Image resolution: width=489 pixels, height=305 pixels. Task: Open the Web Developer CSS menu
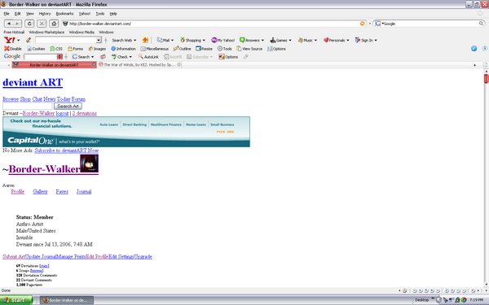pyautogui.click(x=56, y=49)
